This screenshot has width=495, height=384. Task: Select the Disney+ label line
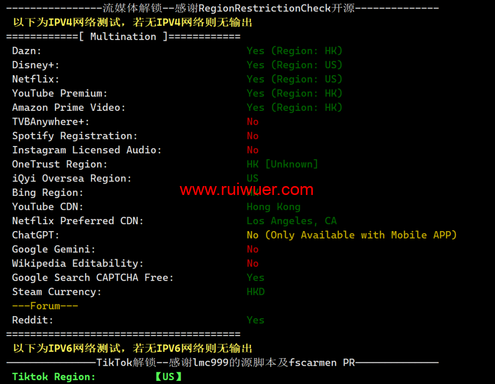36,65
